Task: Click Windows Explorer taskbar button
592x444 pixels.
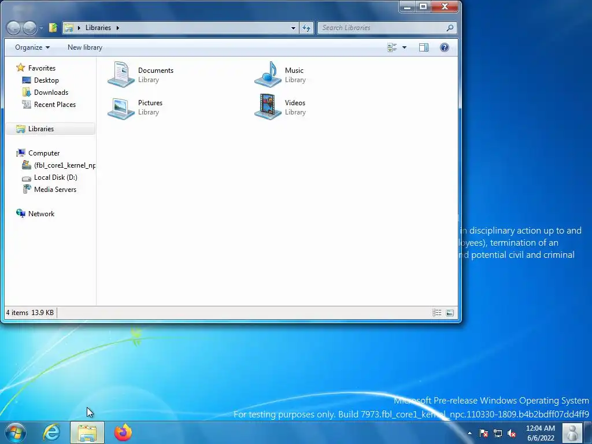Action: [87, 432]
